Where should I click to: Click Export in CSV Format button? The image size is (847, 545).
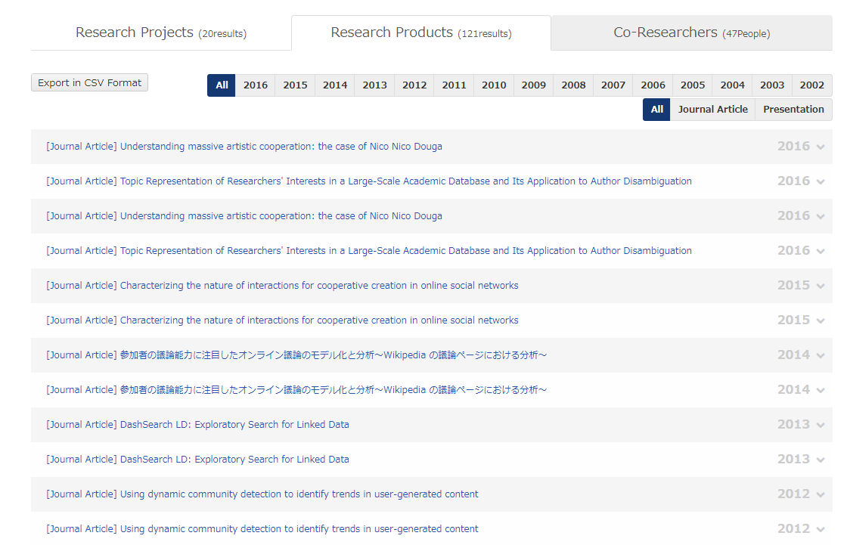tap(90, 82)
